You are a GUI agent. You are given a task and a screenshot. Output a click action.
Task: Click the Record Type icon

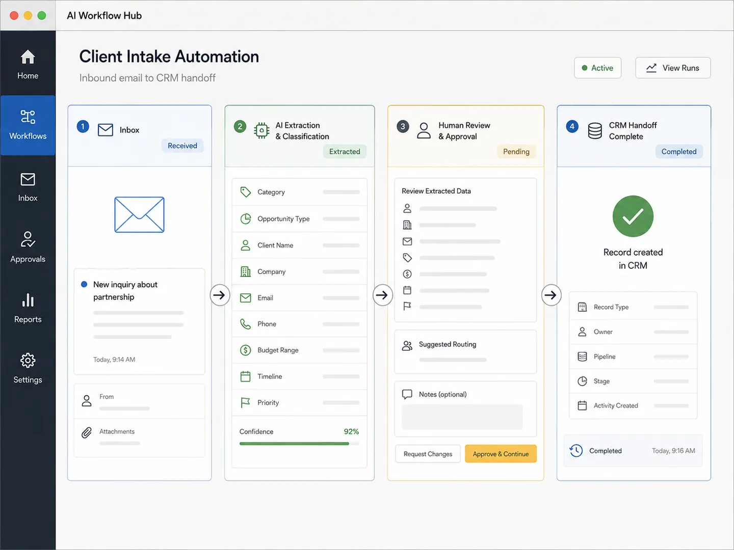click(582, 307)
